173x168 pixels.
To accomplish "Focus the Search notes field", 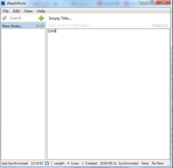I will tap(23, 18).
